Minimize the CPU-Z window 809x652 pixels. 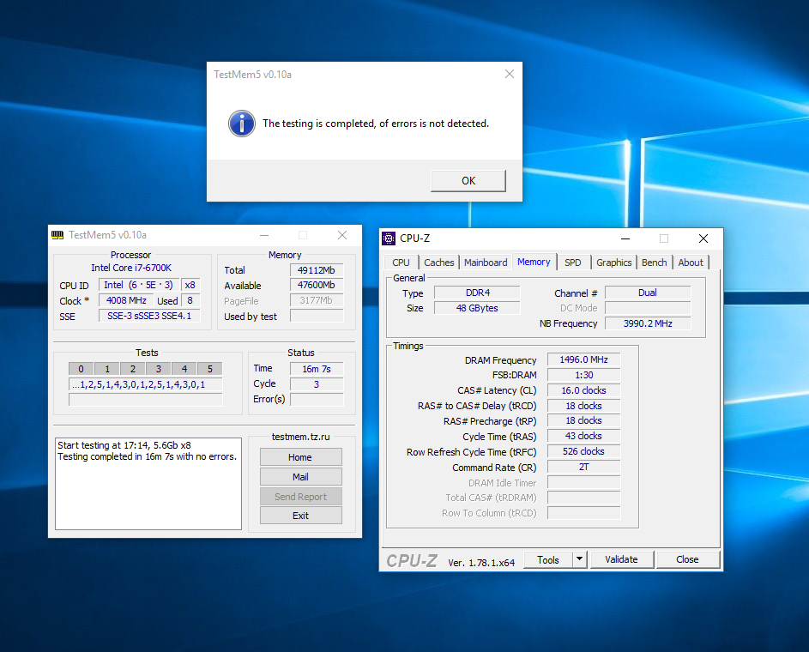coord(625,238)
